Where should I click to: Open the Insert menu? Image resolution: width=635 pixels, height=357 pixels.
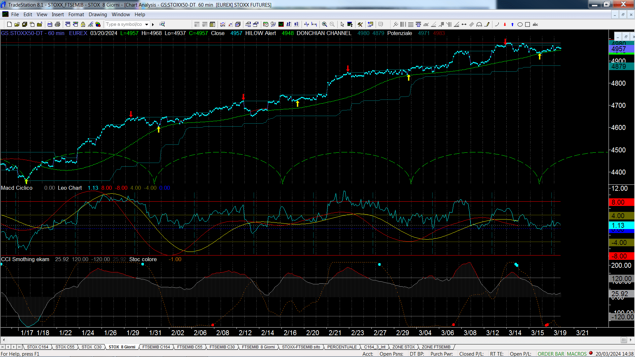click(x=58, y=15)
